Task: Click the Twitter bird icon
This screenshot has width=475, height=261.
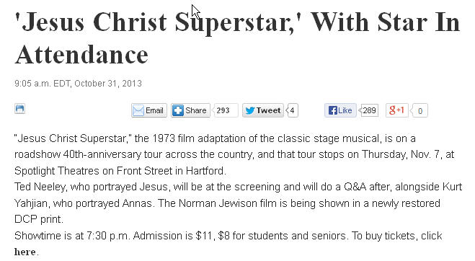Action: 249,110
